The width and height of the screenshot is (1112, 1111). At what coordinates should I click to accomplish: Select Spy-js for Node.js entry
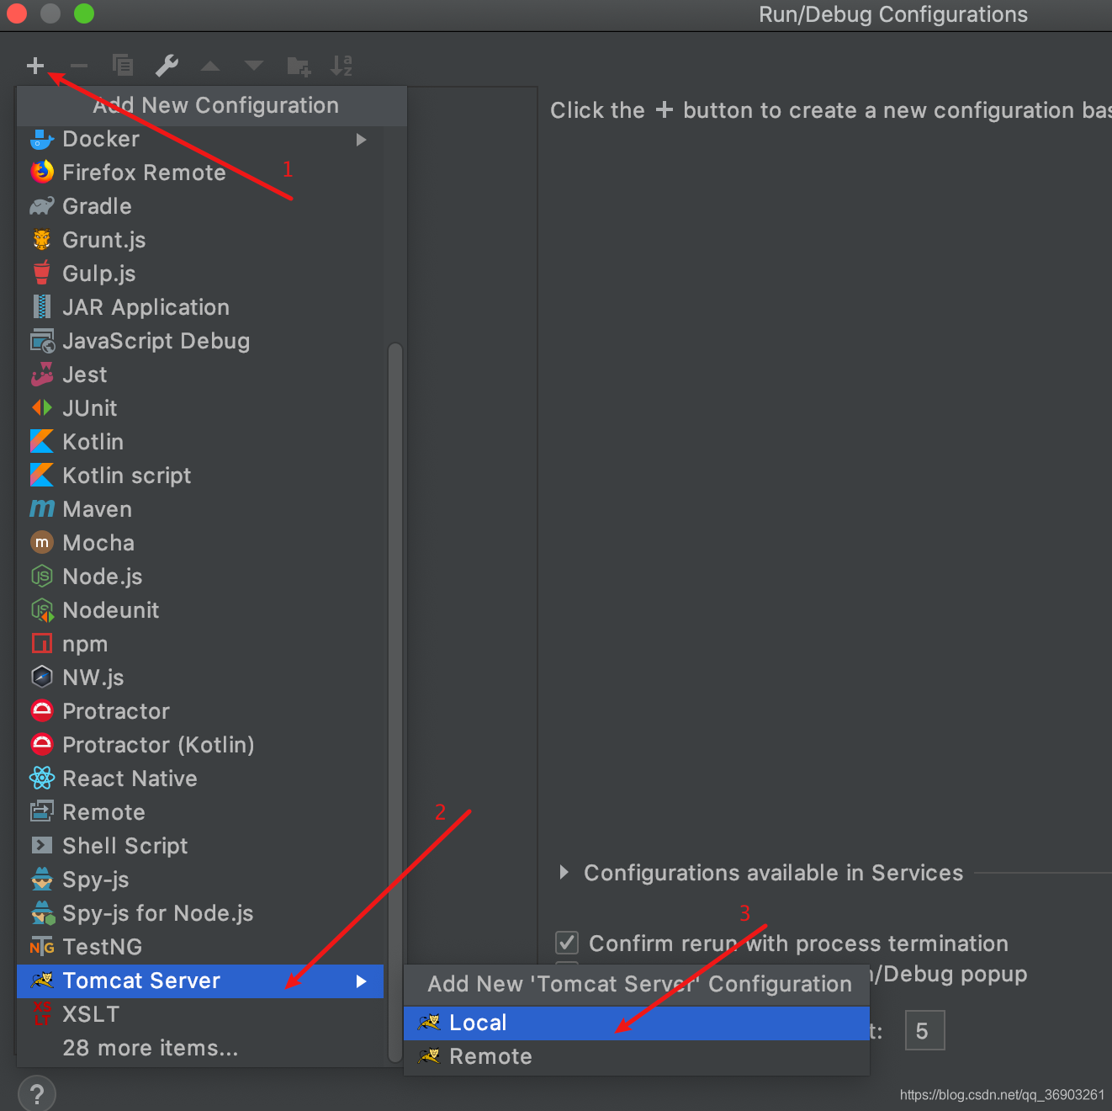[200, 913]
